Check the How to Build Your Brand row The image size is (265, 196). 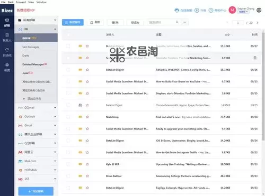68,81
